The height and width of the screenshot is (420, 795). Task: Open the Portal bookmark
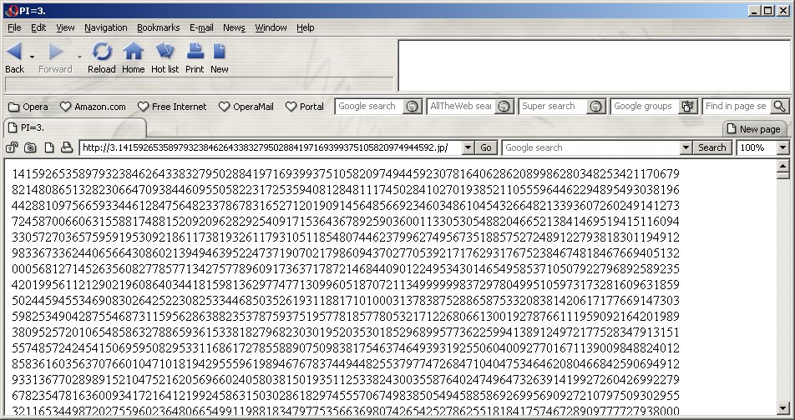[305, 107]
